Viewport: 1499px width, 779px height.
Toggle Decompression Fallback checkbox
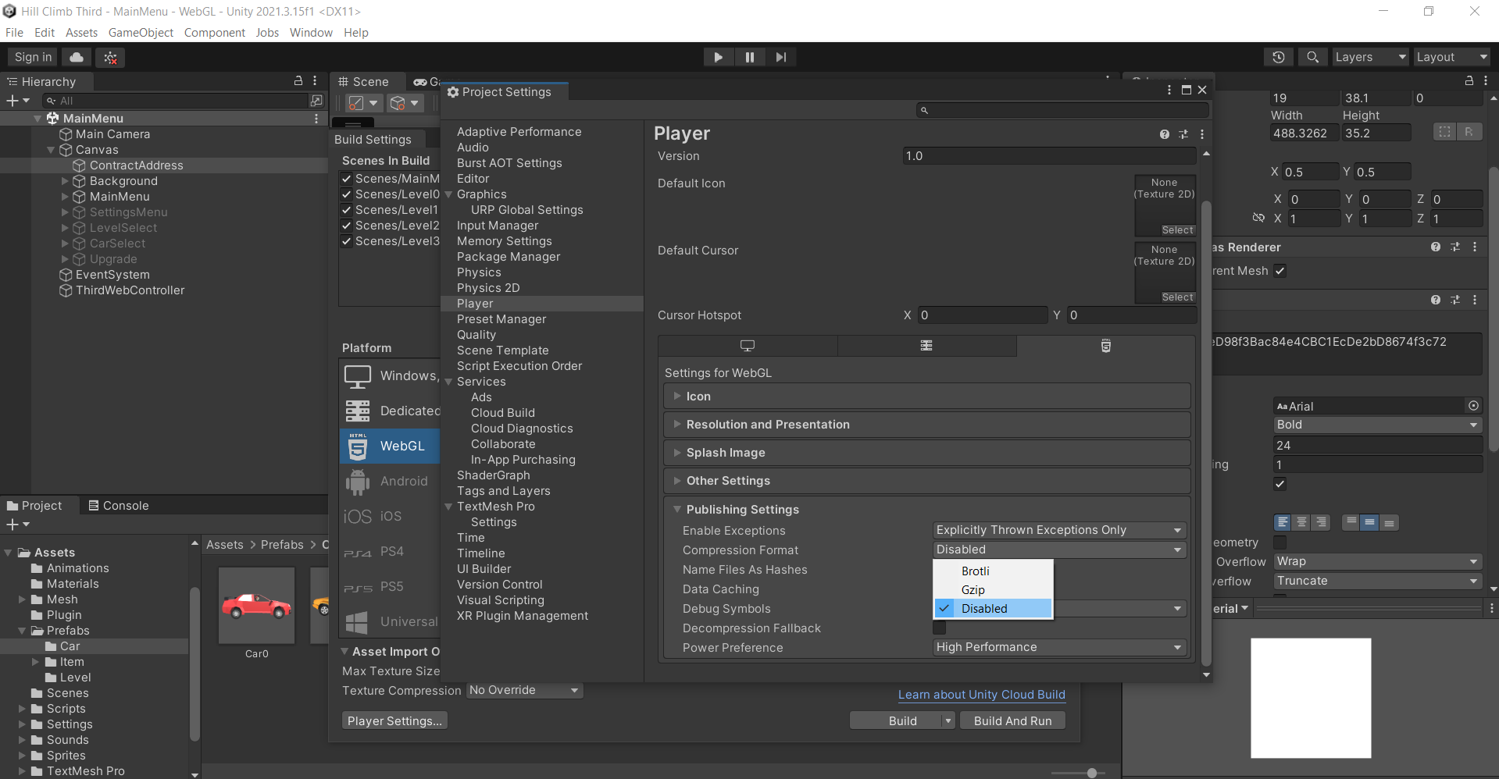940,628
